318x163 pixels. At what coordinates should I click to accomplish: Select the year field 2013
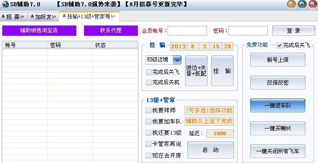pyautogui.click(x=178, y=47)
